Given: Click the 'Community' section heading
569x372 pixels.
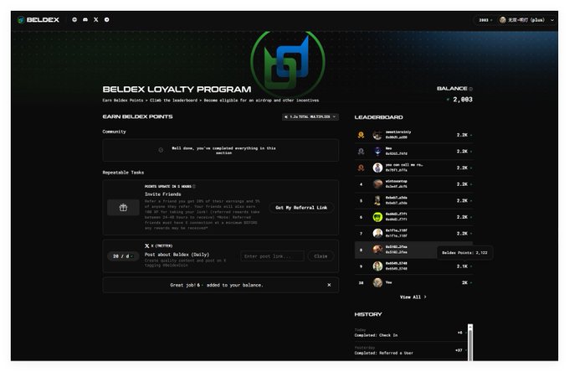Looking at the screenshot, I should 114,132.
